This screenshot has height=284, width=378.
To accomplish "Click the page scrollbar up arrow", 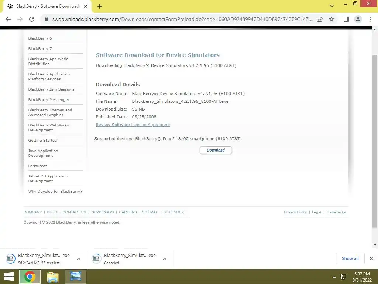I will (x=375, y=30).
